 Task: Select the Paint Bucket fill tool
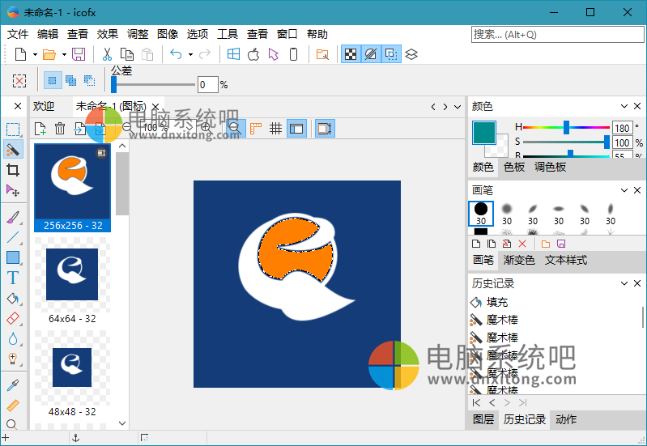click(x=13, y=299)
